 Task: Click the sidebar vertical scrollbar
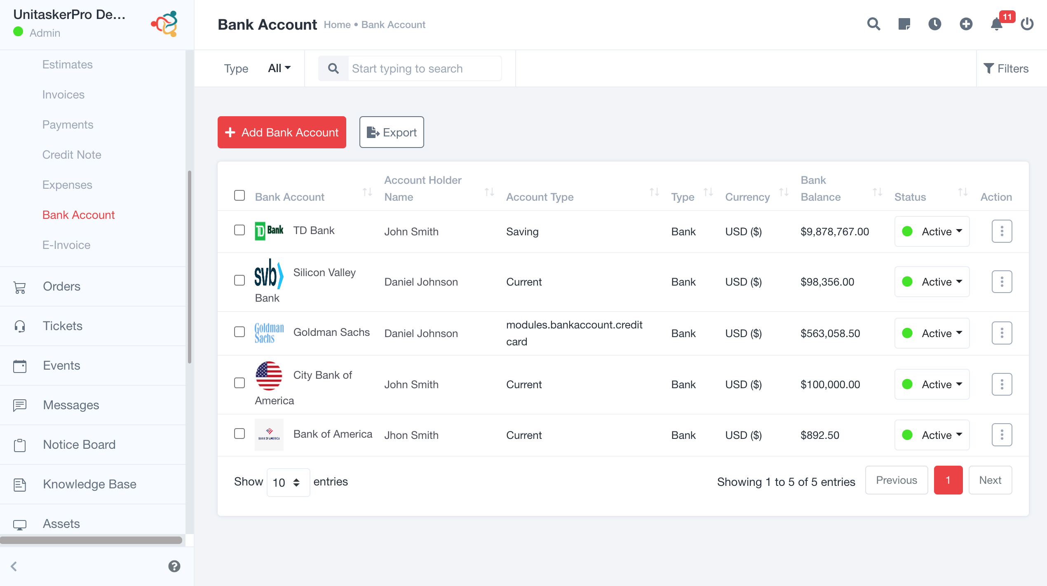190,267
